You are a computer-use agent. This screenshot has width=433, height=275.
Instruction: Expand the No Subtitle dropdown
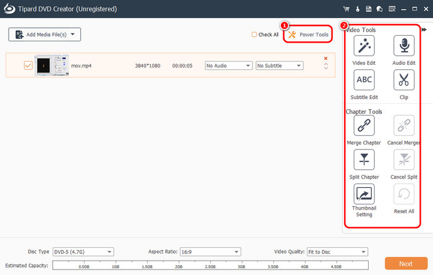(x=279, y=66)
